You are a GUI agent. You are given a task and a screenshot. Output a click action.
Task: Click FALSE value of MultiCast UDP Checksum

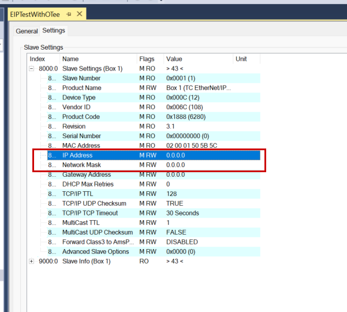tap(176, 232)
